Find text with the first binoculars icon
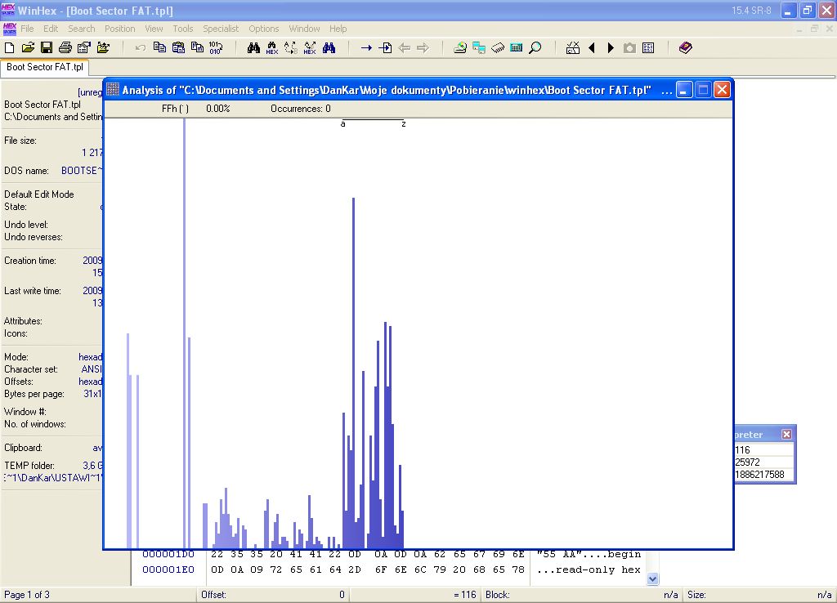 253,48
